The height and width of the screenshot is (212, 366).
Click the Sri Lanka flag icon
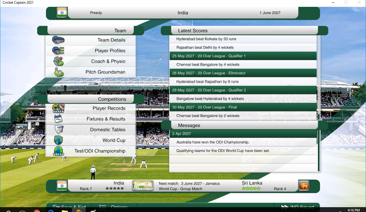[x=304, y=186]
